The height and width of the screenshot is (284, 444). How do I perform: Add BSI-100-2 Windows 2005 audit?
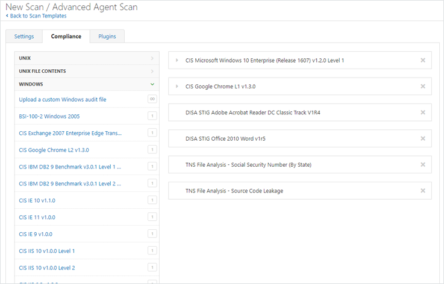coord(49,116)
